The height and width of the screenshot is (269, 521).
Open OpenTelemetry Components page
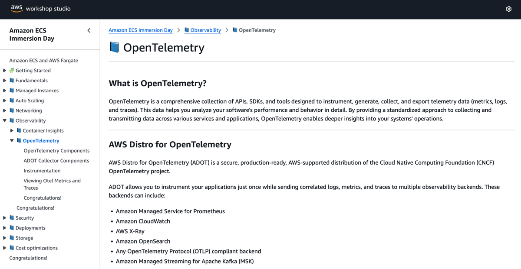(56, 151)
